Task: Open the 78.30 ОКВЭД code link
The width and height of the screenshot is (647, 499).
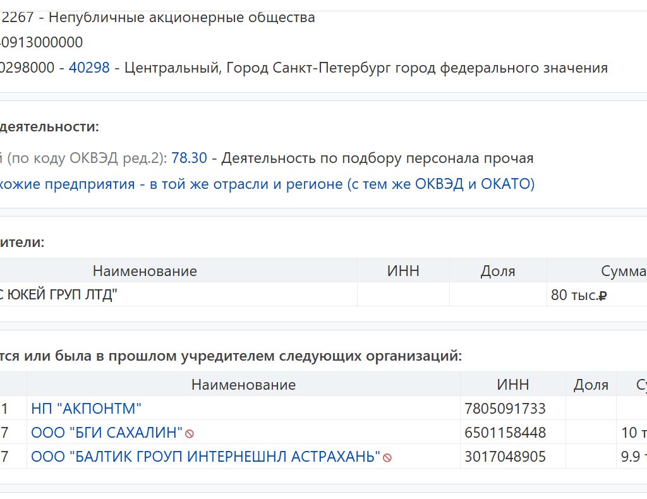Action: [x=189, y=158]
